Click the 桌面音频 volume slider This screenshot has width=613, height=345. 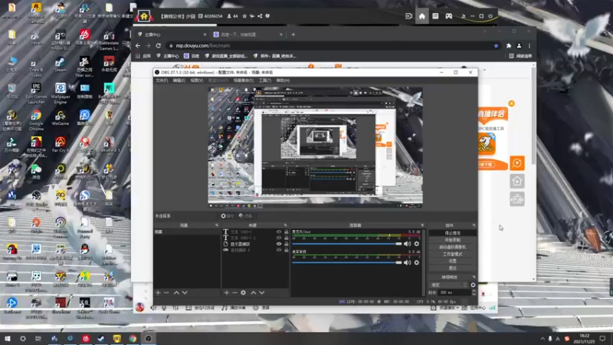[x=347, y=262]
